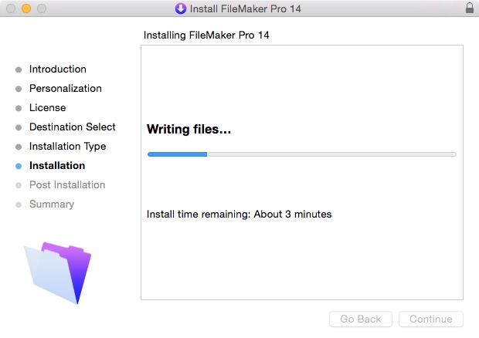Click the Install time remaining text
Screen dimensions: 479x338
tap(239, 215)
